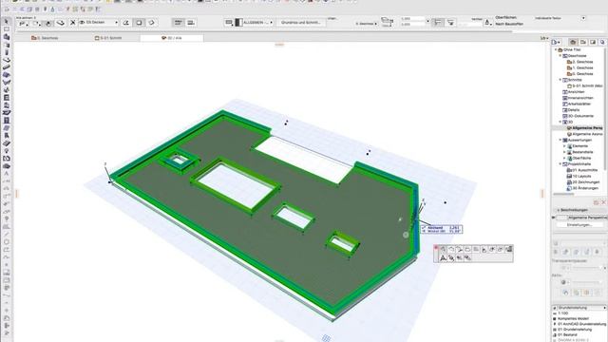Switch to the S-01 Schnitt tab
Image resolution: width=608 pixels, height=342 pixels.
(x=108, y=38)
